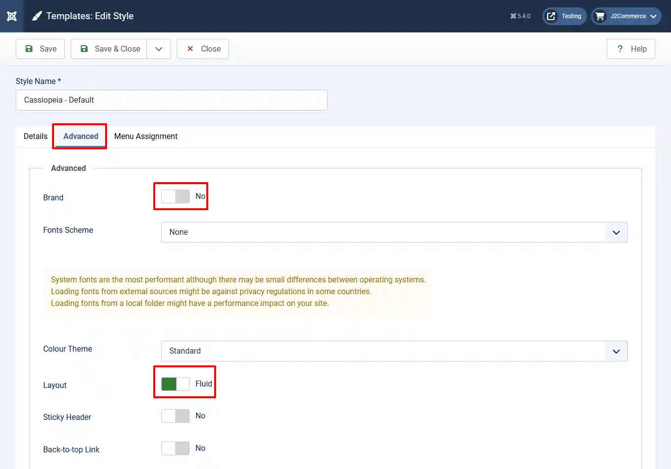Open the Fonts Scheme dropdown
Viewport: 671px width, 469px height.
tap(394, 232)
